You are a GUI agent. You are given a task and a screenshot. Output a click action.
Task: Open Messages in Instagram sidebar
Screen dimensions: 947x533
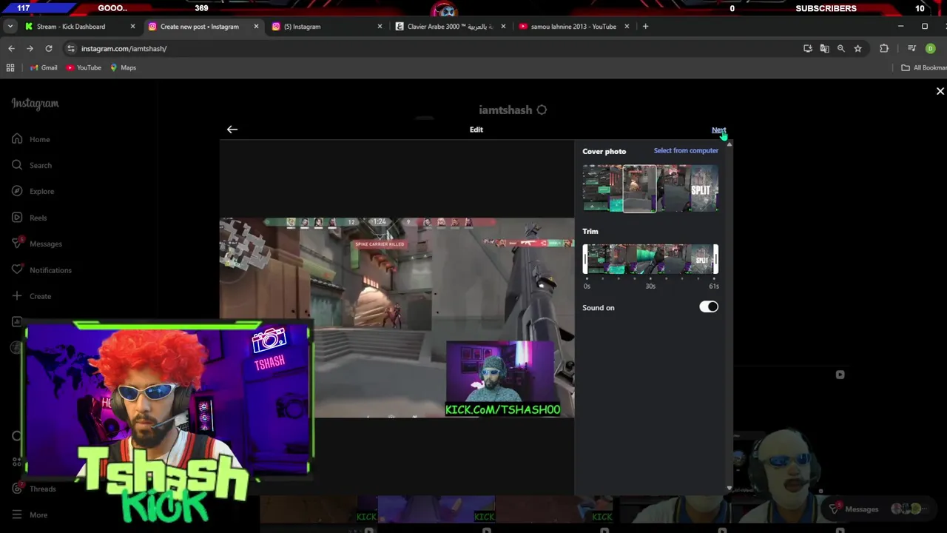coord(37,244)
